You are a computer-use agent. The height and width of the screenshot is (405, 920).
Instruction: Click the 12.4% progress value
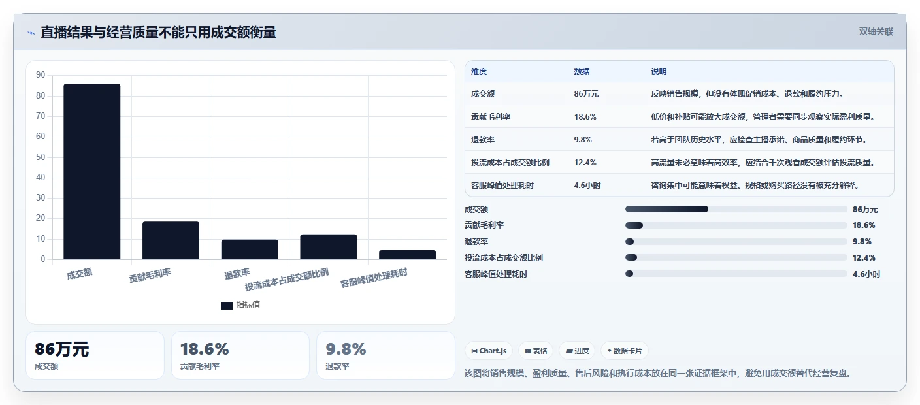coord(864,258)
